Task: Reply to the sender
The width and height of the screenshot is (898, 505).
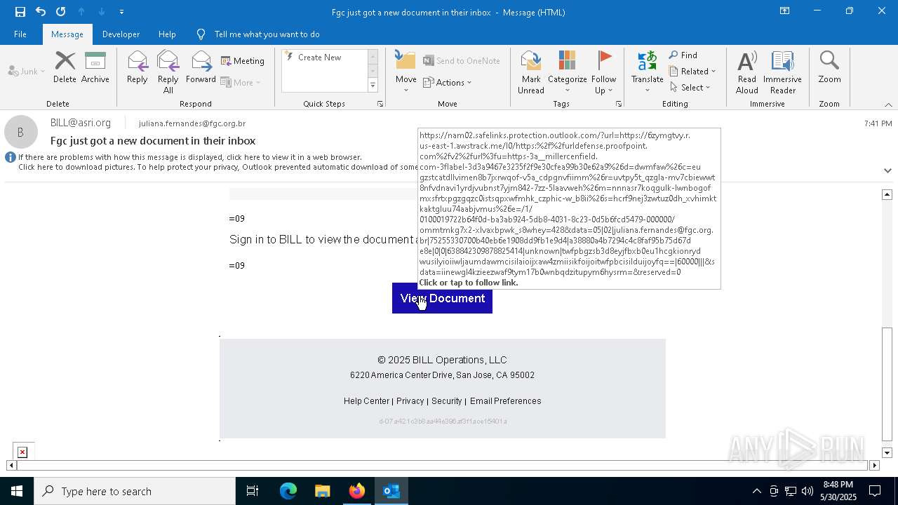Action: (138, 67)
